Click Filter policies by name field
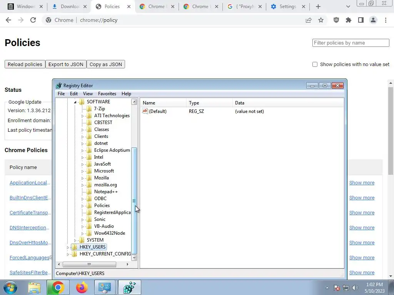394x295 pixels. coord(351,43)
